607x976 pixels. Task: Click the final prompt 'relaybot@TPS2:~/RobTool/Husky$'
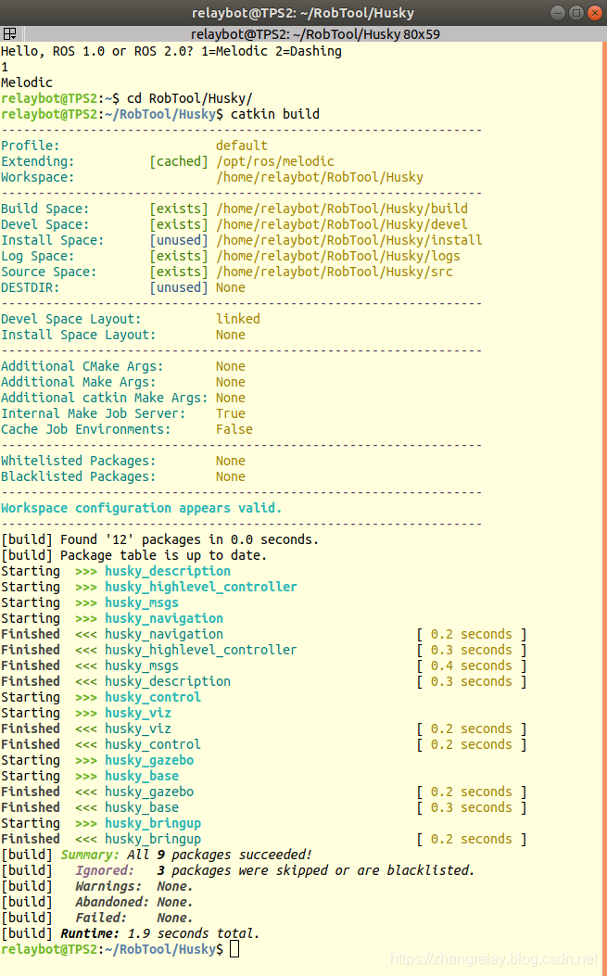[112, 949]
